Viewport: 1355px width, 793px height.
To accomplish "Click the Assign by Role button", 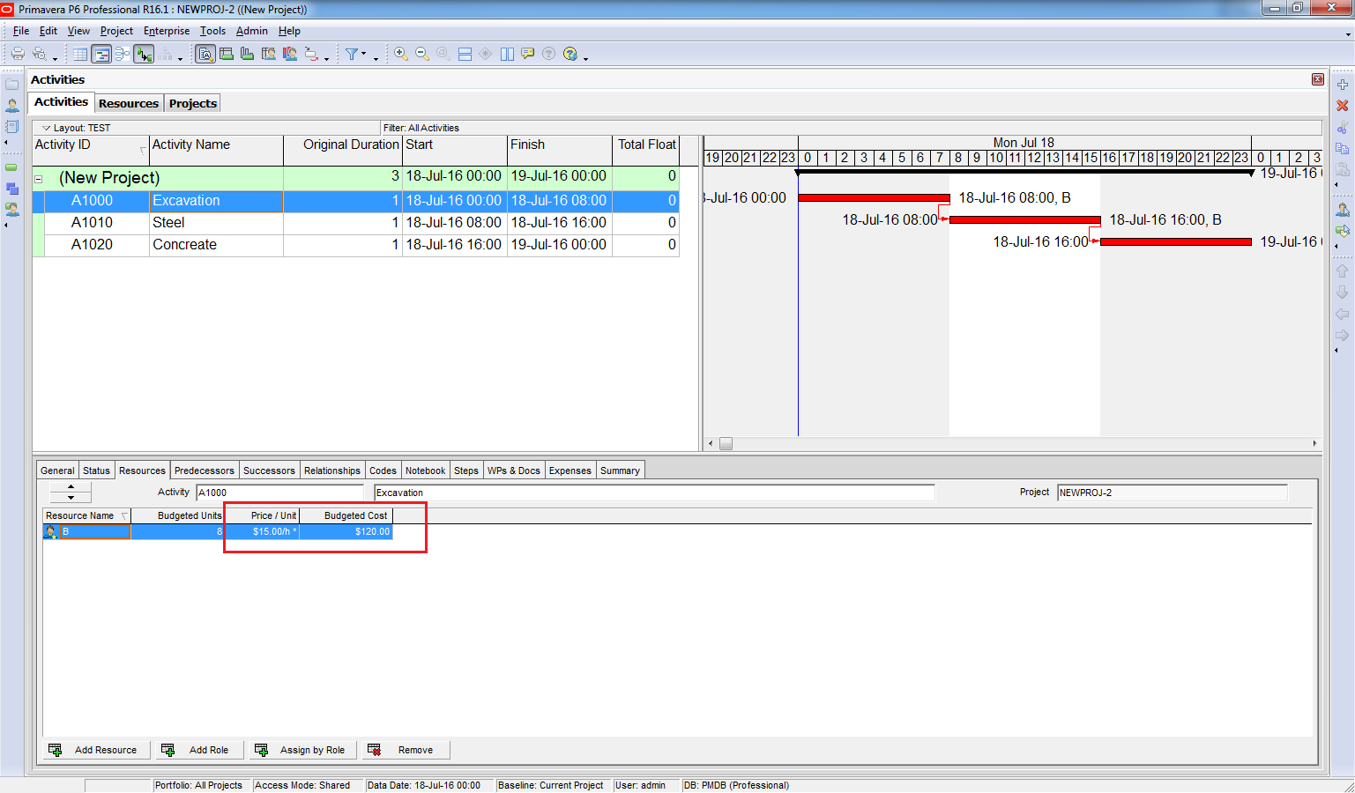I will (x=302, y=750).
